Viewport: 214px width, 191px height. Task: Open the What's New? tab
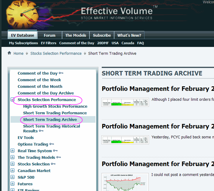pyautogui.click(x=129, y=35)
